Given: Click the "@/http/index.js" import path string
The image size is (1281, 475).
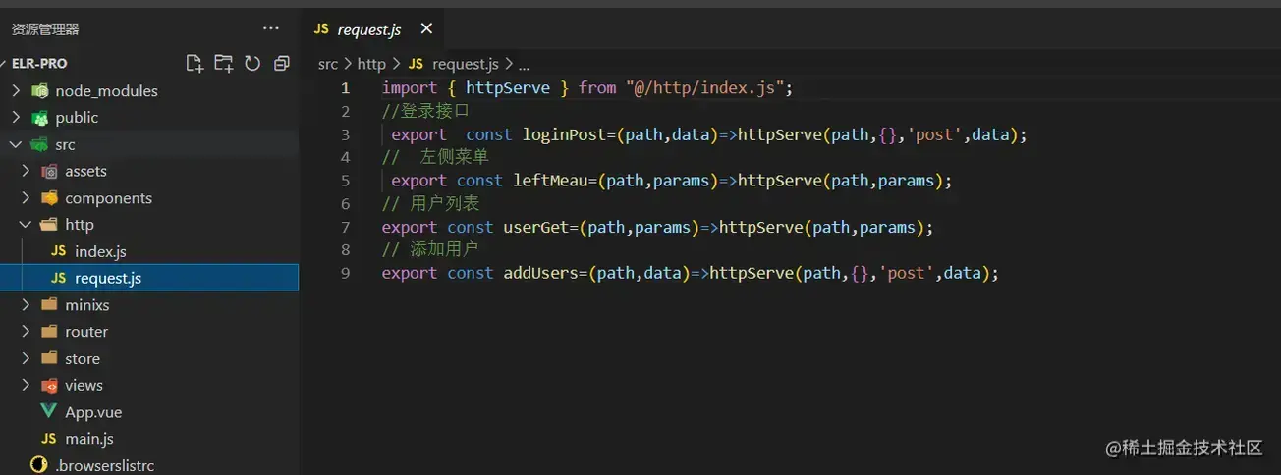Looking at the screenshot, I should [704, 88].
